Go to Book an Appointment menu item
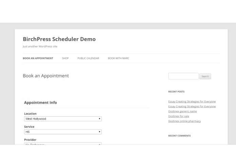 coord(38,58)
